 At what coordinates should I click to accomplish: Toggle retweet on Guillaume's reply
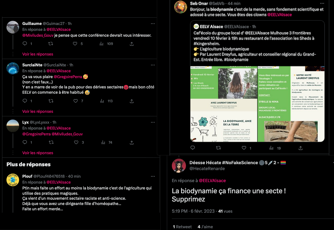(51, 44)
